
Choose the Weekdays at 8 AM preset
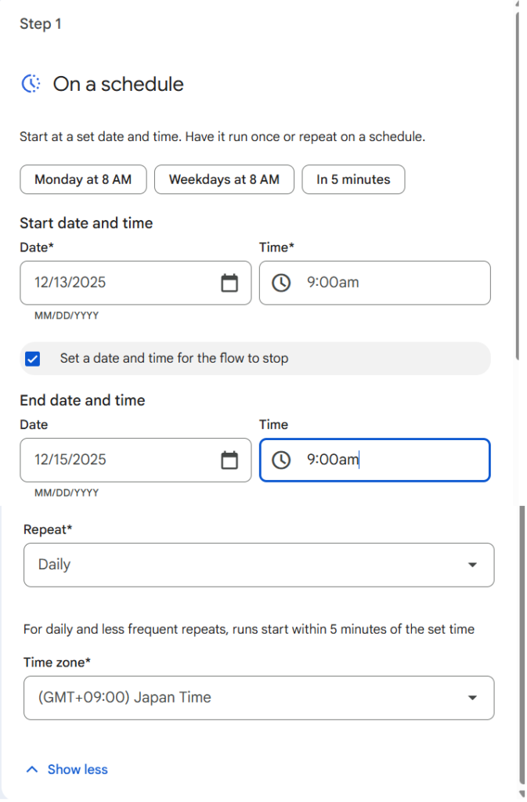click(x=224, y=179)
